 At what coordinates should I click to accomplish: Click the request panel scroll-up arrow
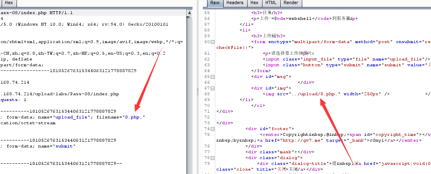point(189,14)
